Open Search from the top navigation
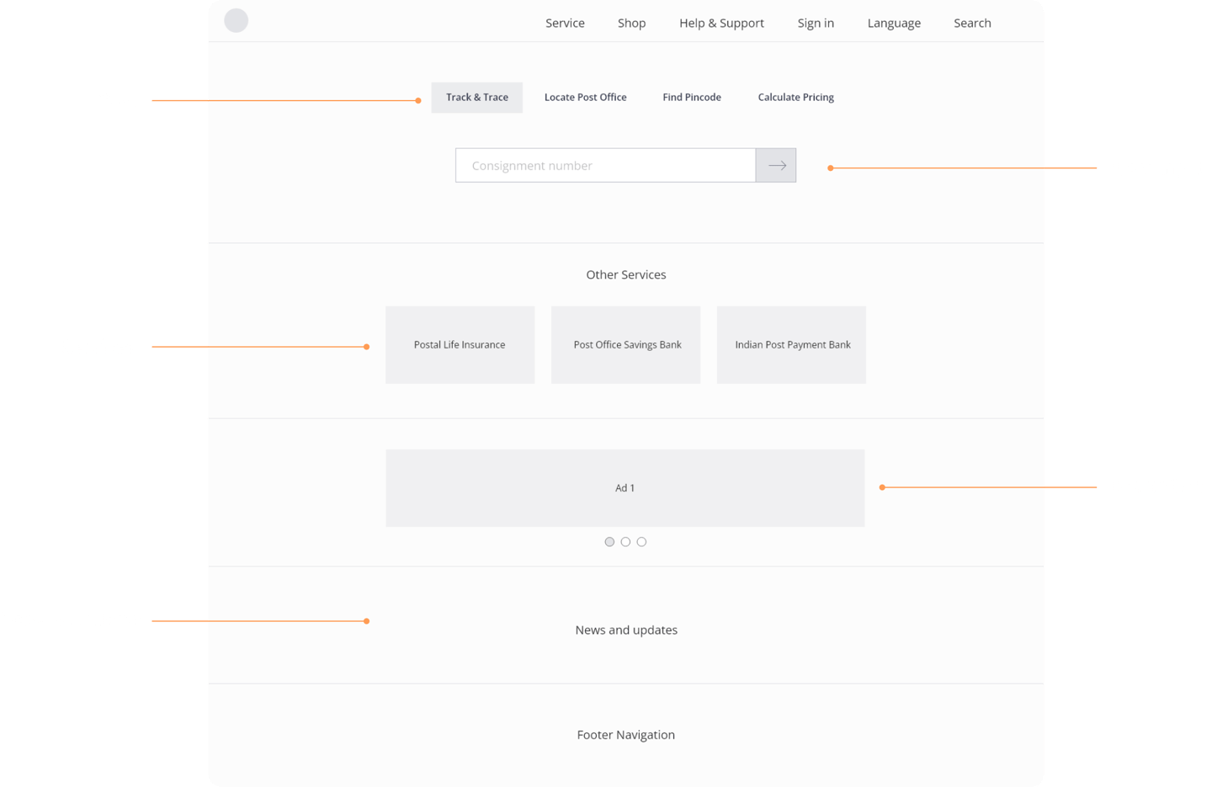The height and width of the screenshot is (787, 1212). click(x=972, y=23)
